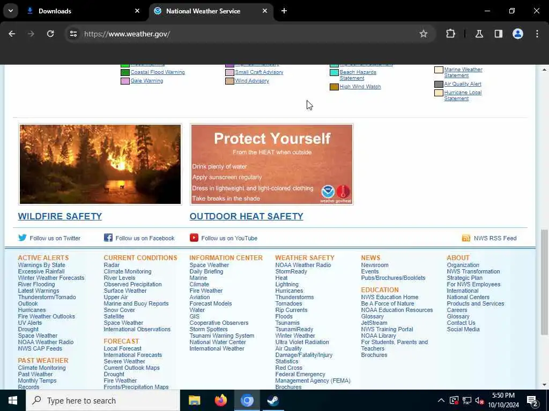Open Steam from the taskbar
The height and width of the screenshot is (411, 549).
pyautogui.click(x=273, y=400)
